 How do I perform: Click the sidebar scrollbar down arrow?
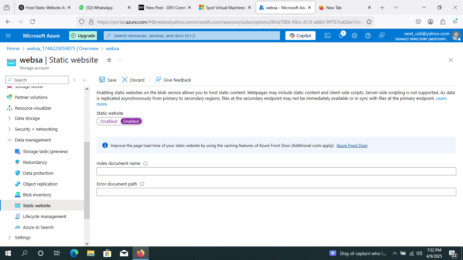[x=87, y=243]
